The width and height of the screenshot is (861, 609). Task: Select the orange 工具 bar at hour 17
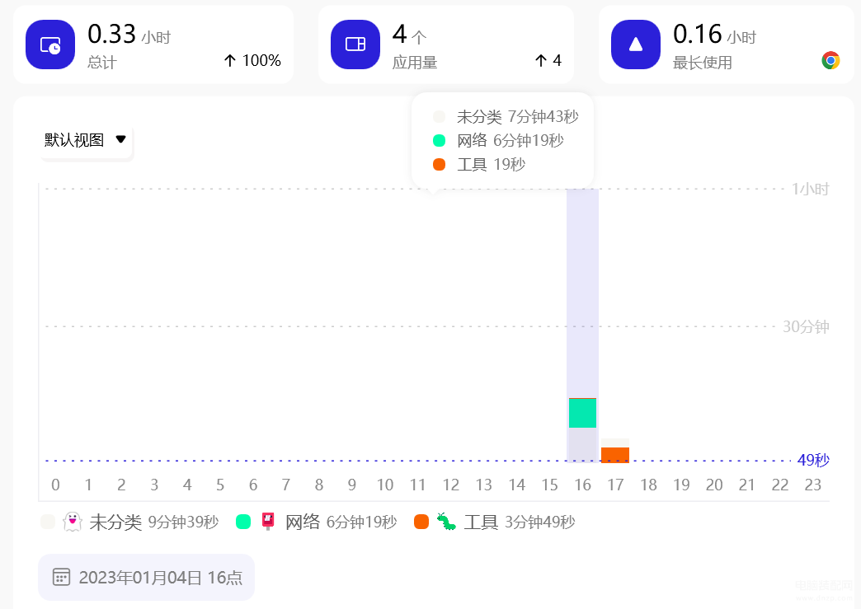(x=615, y=455)
